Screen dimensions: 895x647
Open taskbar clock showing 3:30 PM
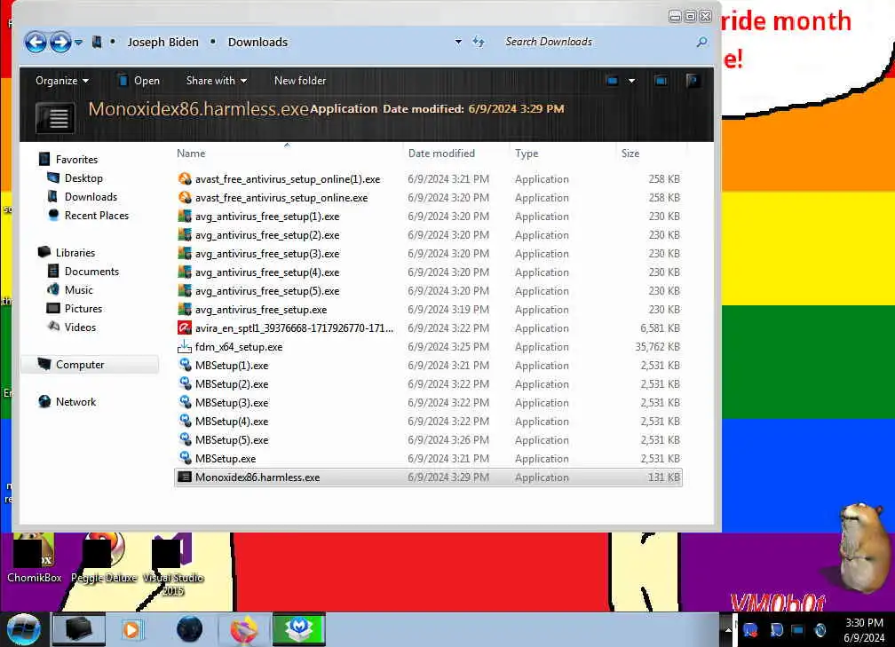[864, 630]
